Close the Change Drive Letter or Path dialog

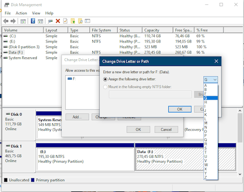[x=216, y=61]
